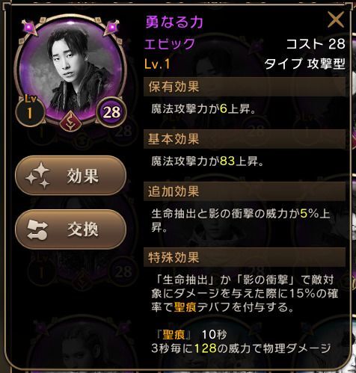Click the エピック rarity label
The height and width of the screenshot is (373, 356).
(170, 44)
